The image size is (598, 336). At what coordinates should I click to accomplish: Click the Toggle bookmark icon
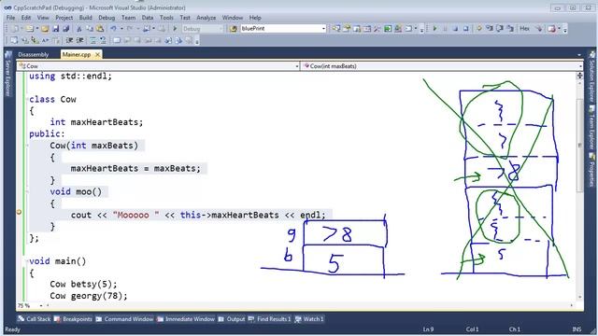pos(117,40)
